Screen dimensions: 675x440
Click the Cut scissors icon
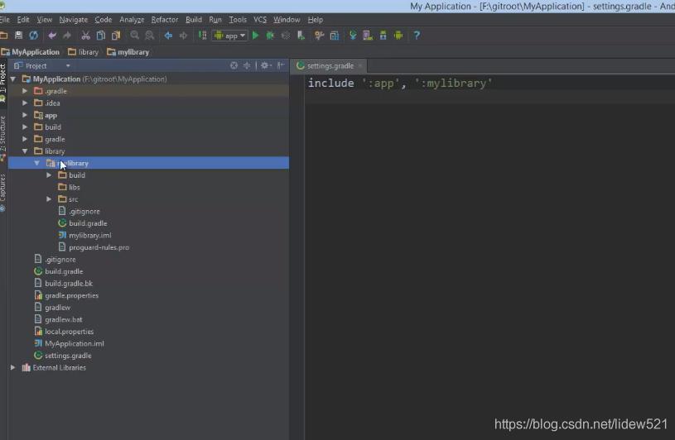point(85,36)
